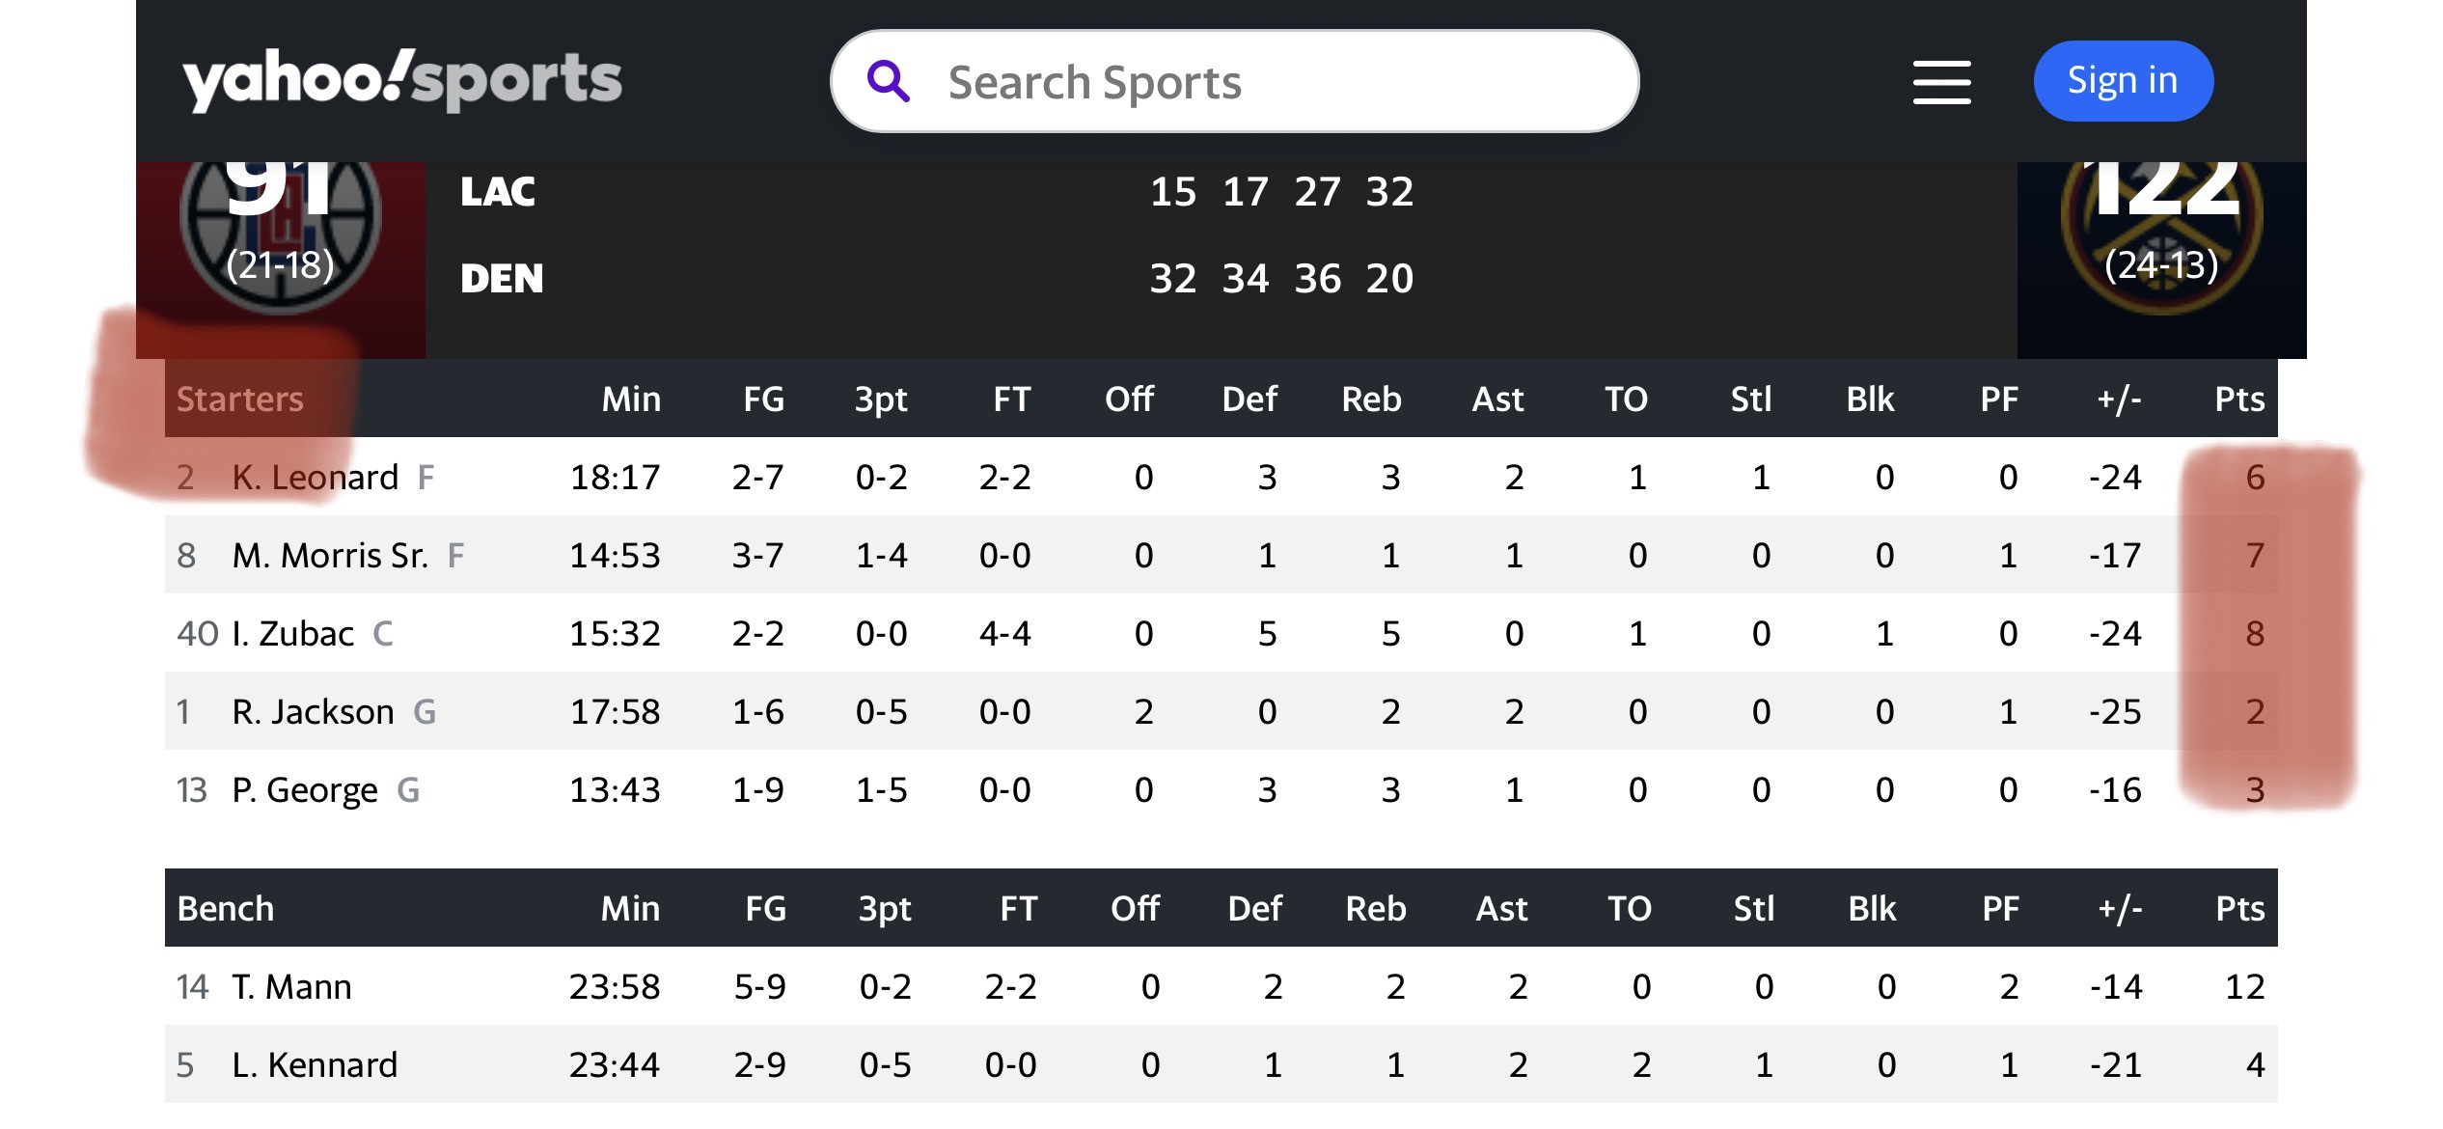Focus the Search Sports input field
The height and width of the screenshot is (1129, 2443).
pos(1234,81)
